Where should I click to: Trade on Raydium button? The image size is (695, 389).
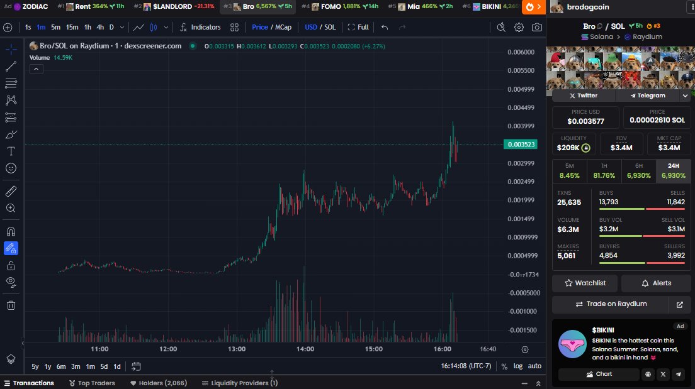coord(611,304)
